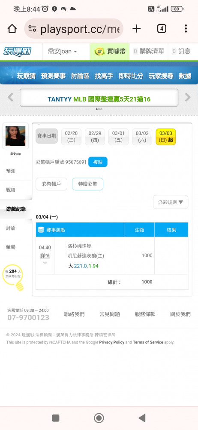Screen dimensions: 198x430
Task: Open 聯絡我們 footer link
Action: (75, 314)
